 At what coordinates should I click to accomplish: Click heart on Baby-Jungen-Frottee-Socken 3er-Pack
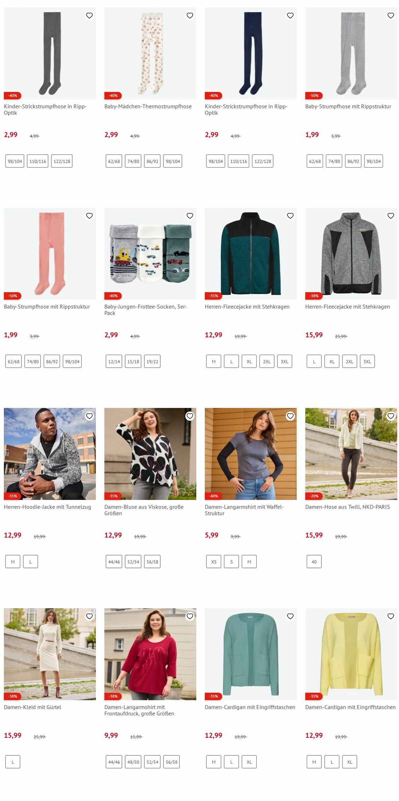click(190, 216)
